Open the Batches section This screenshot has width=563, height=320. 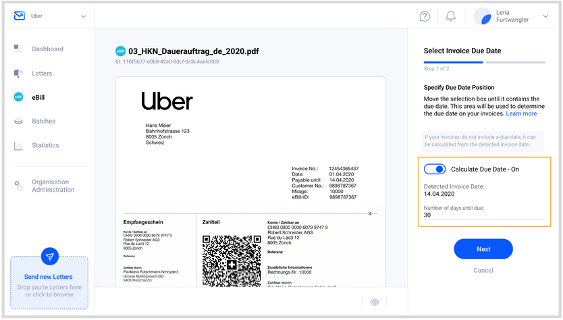pyautogui.click(x=43, y=121)
